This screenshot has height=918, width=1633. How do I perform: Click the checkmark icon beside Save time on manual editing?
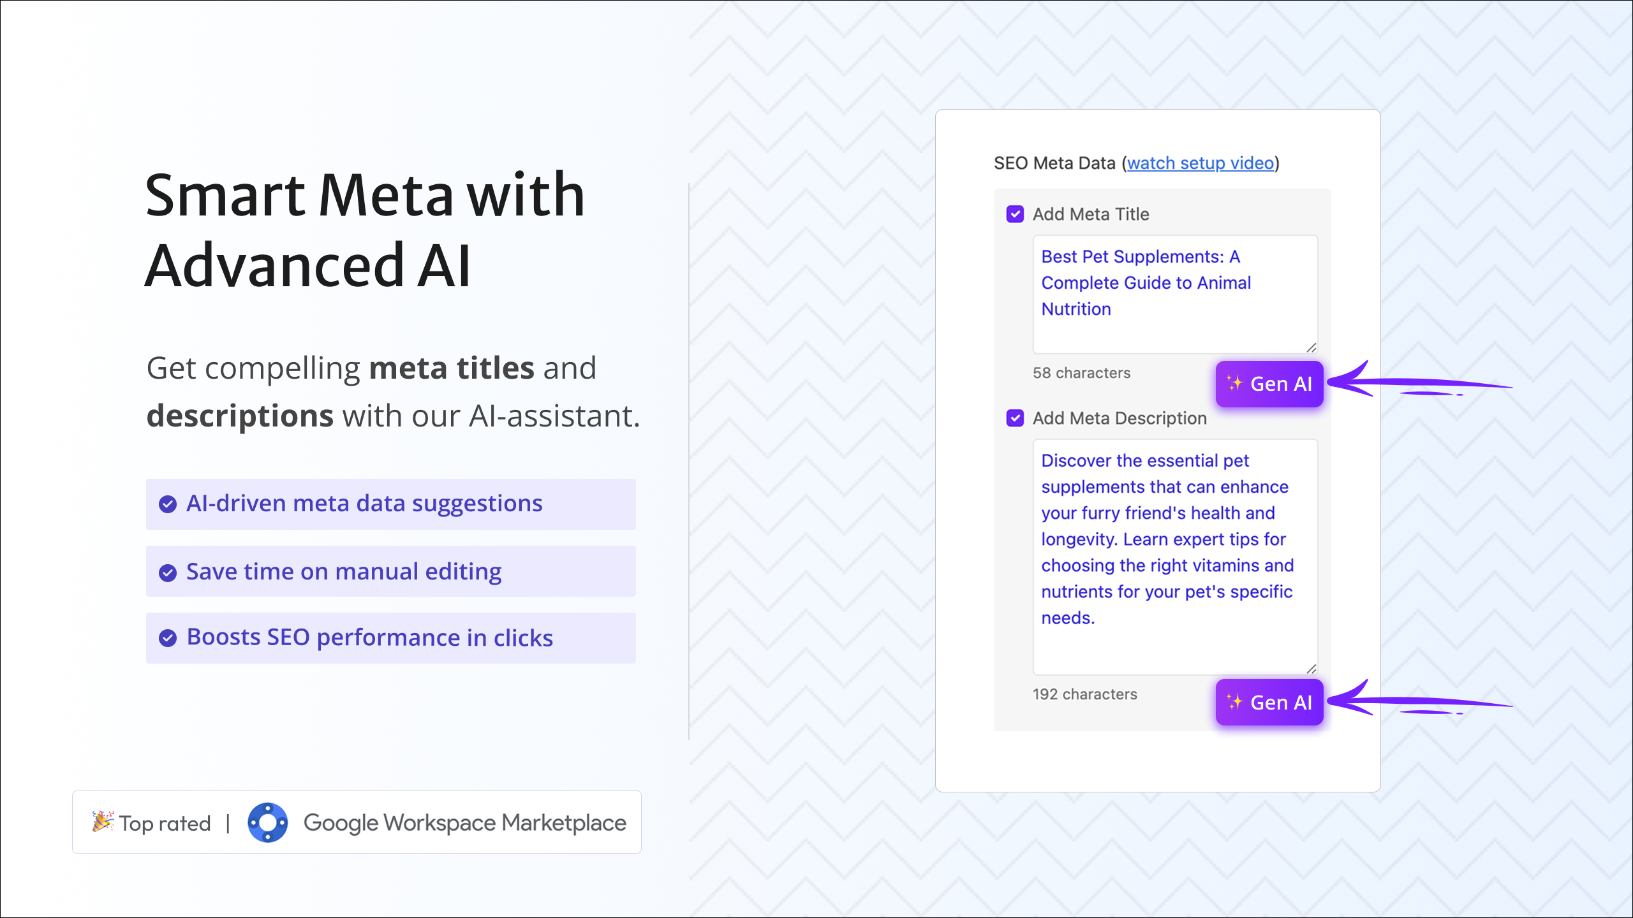click(x=168, y=572)
